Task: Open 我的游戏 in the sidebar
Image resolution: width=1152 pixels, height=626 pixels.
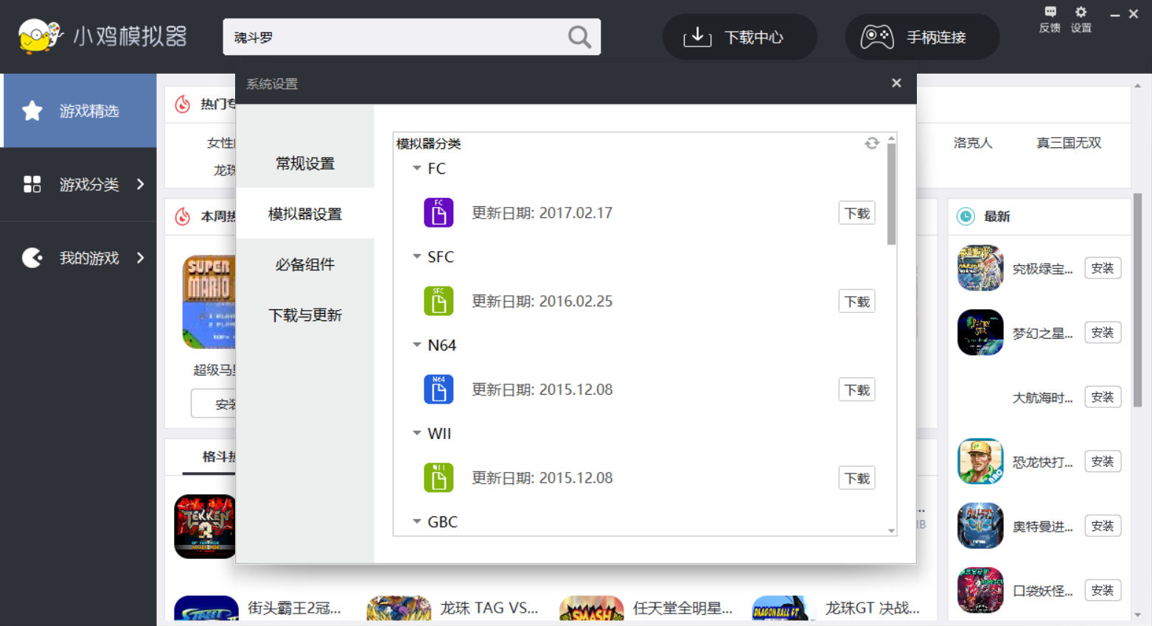Action: point(78,258)
